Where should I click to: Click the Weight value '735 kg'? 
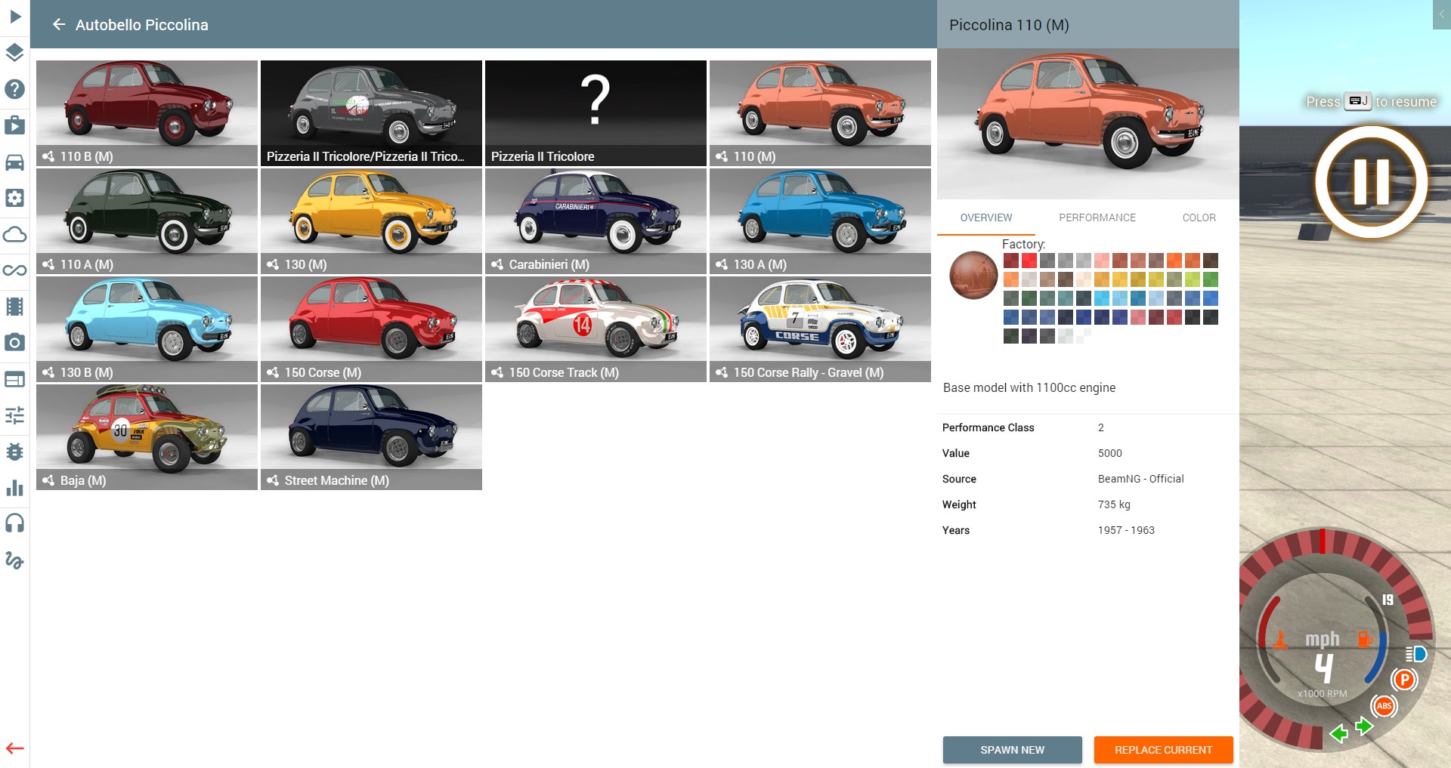coord(1114,504)
